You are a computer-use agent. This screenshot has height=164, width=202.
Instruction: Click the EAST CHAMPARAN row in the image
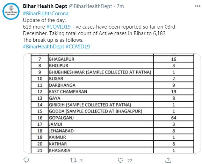(112, 92)
